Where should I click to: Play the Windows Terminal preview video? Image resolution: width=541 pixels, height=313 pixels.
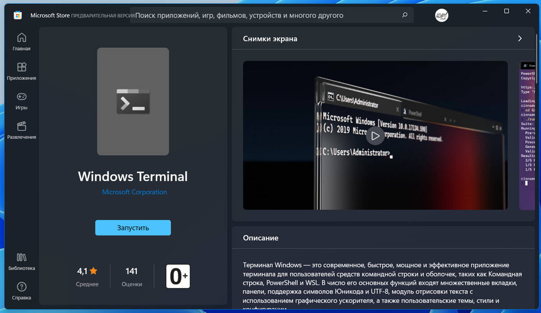tap(375, 136)
